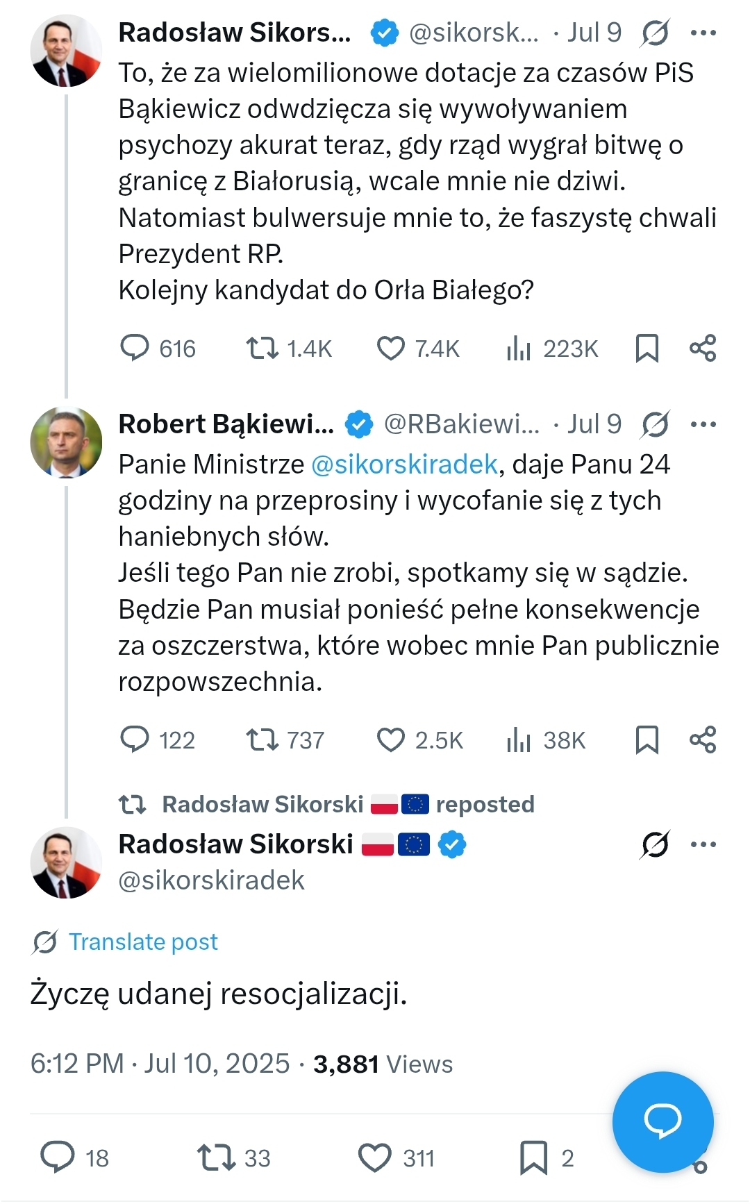Open more options on Bąkiewicz's post
The image size is (750, 1204).
coord(703,424)
